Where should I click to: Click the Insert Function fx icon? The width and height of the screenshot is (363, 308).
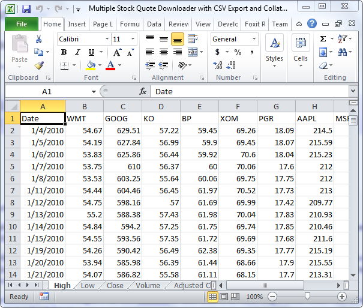coord(143,92)
